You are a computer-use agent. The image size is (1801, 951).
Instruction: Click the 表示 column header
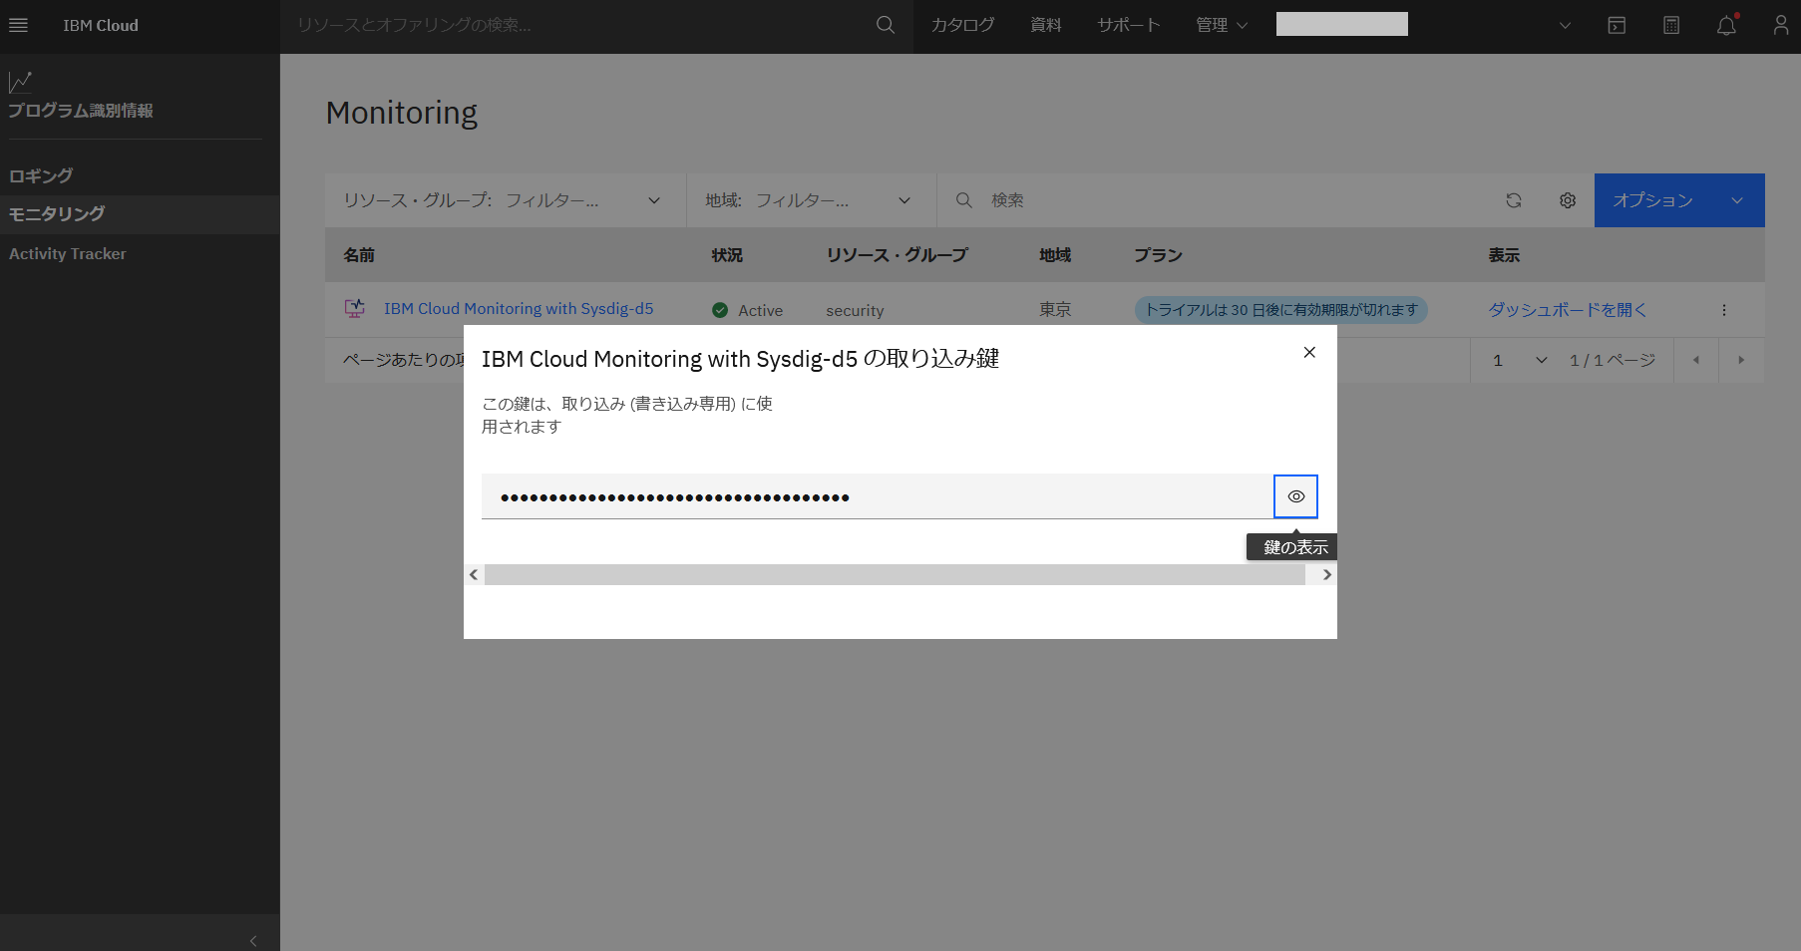[1504, 255]
